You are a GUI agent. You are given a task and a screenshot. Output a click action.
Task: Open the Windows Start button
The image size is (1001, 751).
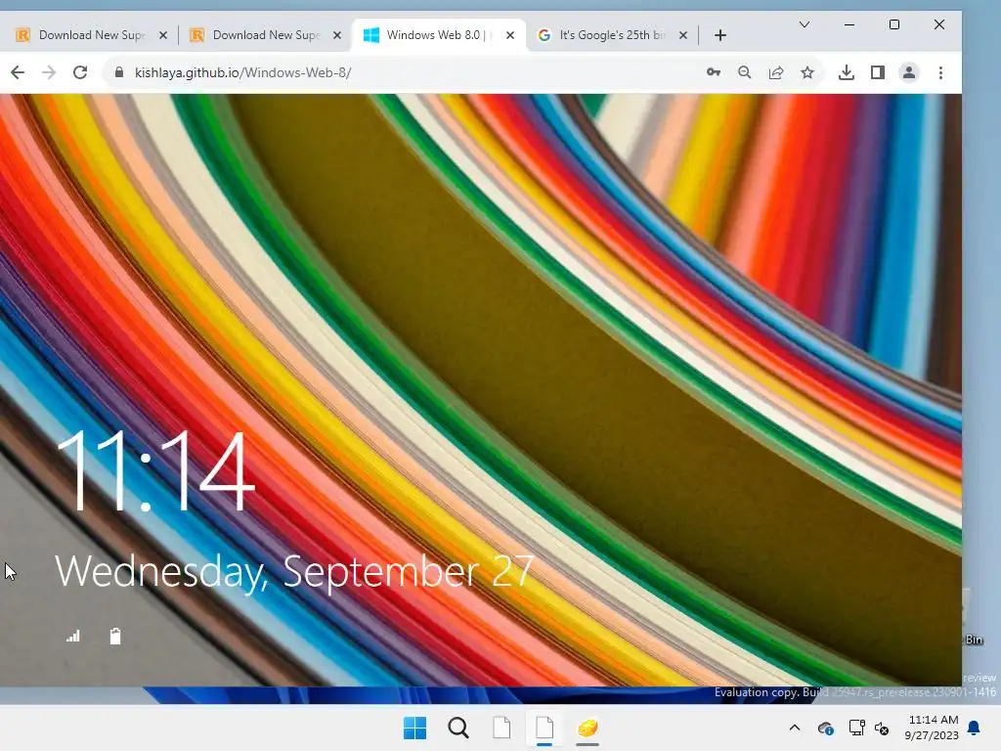tap(414, 728)
